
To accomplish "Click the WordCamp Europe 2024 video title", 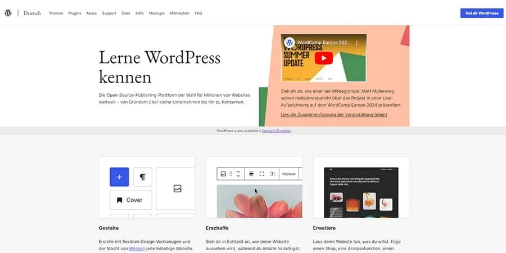I will (x=324, y=43).
